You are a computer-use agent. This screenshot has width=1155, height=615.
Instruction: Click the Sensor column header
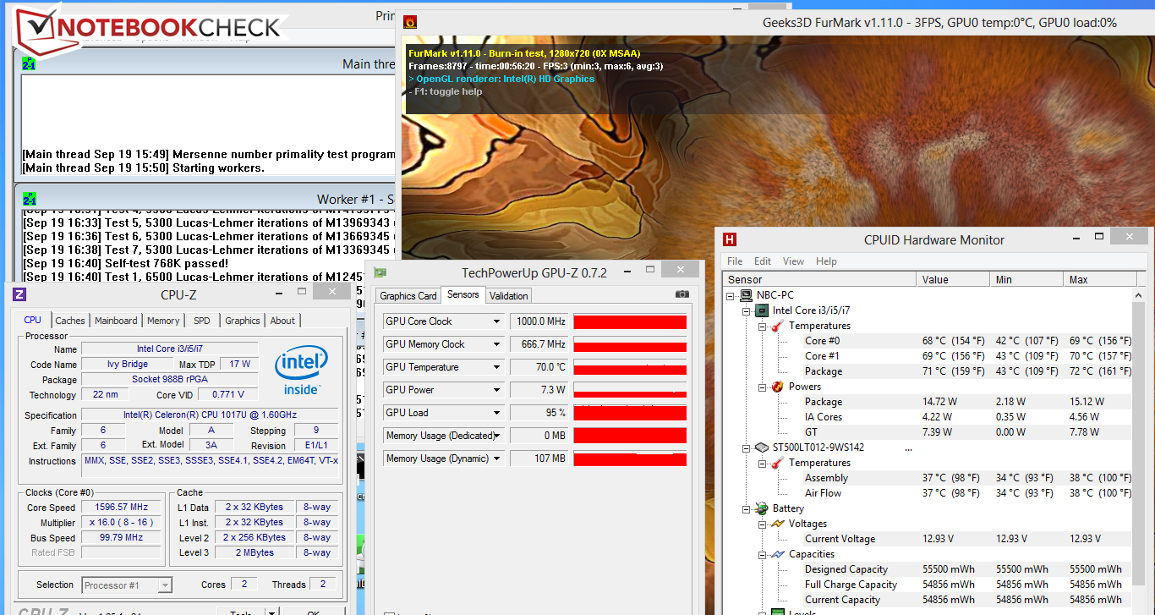pyautogui.click(x=819, y=279)
